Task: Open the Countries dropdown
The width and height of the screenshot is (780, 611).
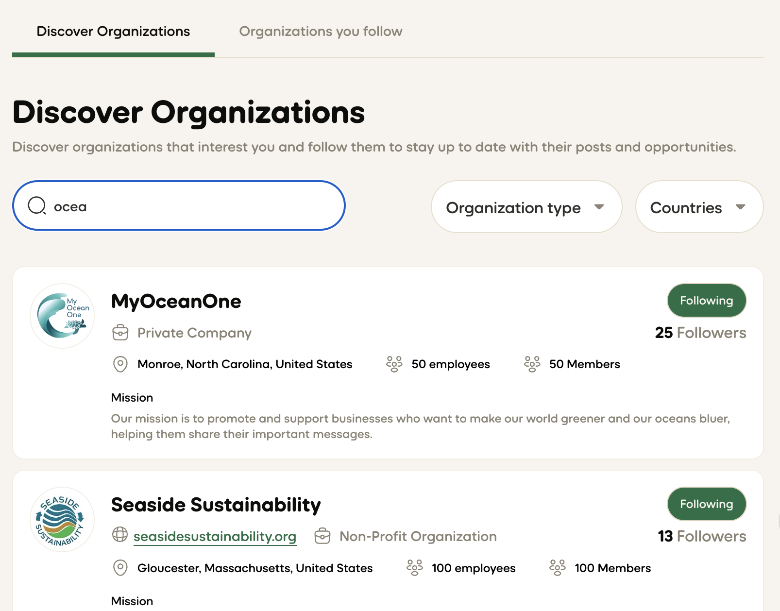Action: pos(698,207)
